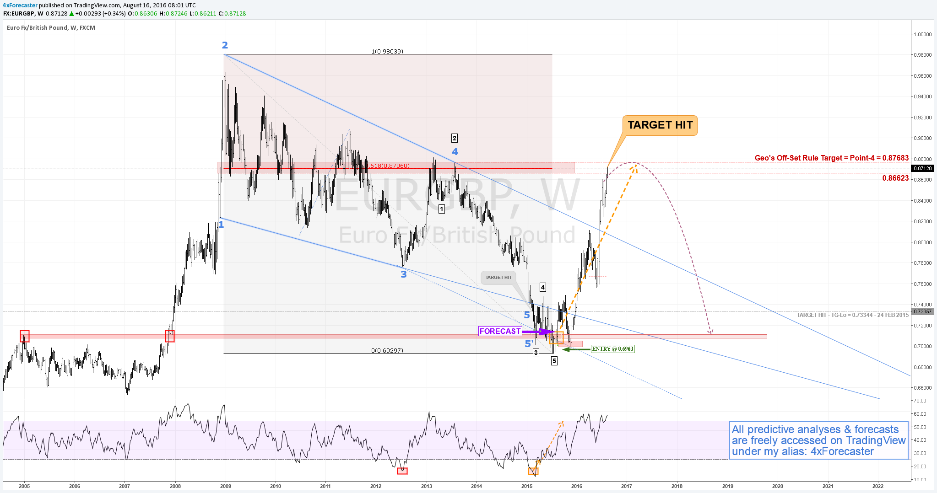Select the boxed 1 sub-wave label
937x493 pixels.
[441, 209]
